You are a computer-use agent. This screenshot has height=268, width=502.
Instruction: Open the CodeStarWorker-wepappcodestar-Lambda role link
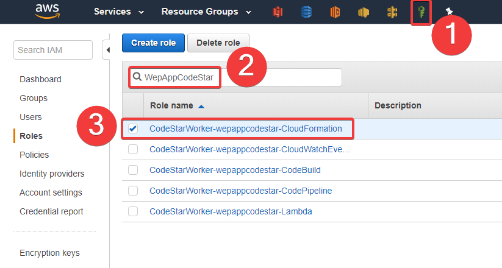(x=231, y=211)
